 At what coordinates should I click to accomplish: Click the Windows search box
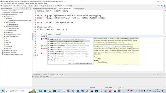[21, 91]
